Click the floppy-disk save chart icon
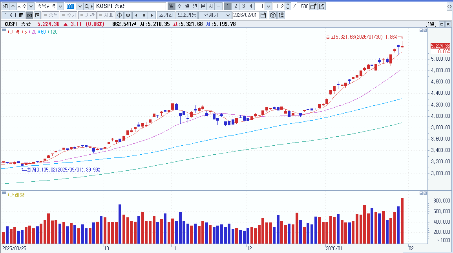This screenshot has width=453, height=253. [x=321, y=6]
